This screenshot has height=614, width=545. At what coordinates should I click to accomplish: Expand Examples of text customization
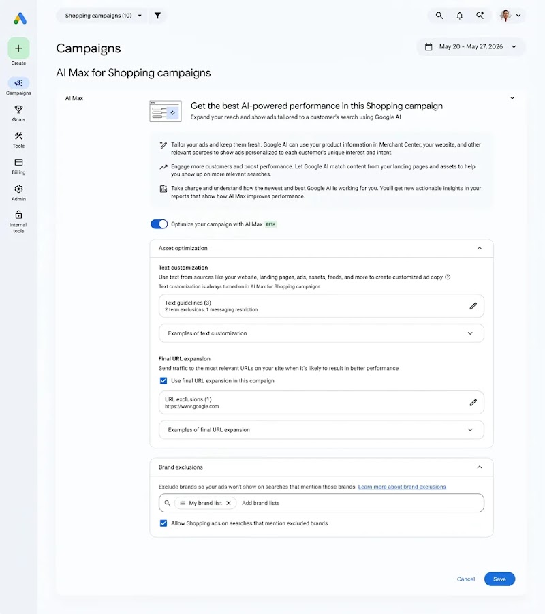[x=322, y=333]
